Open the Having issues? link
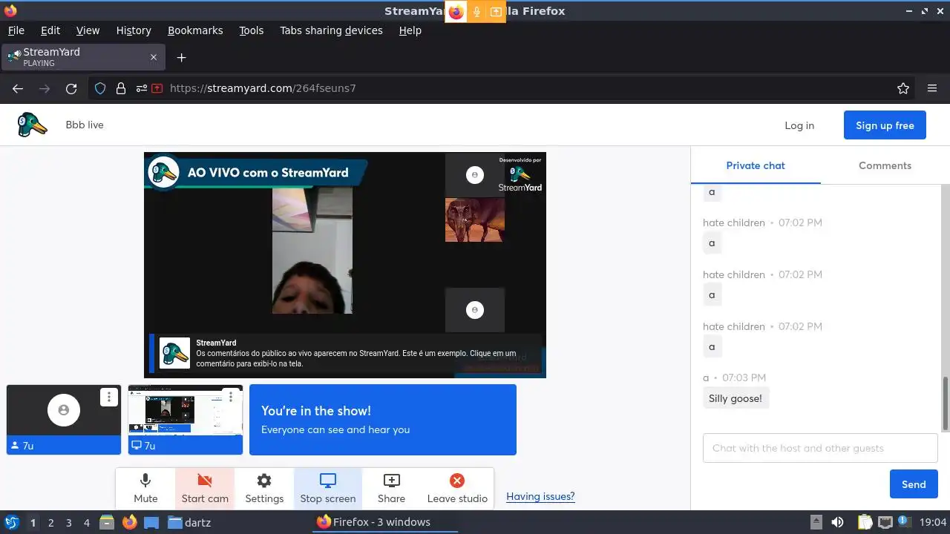The image size is (950, 534). pos(540,496)
